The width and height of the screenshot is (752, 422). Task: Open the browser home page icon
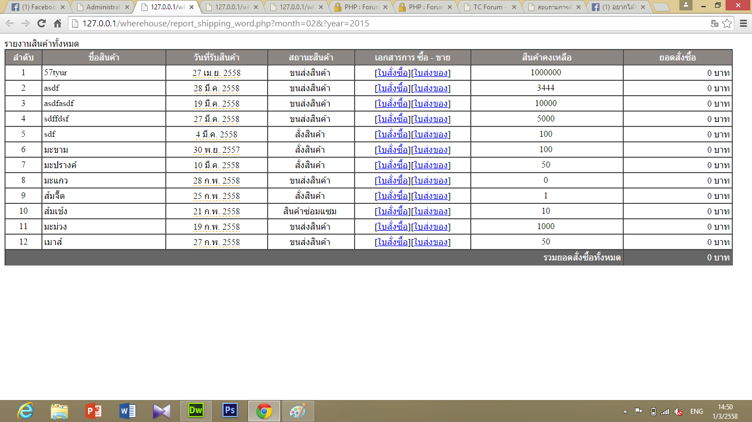click(x=57, y=24)
